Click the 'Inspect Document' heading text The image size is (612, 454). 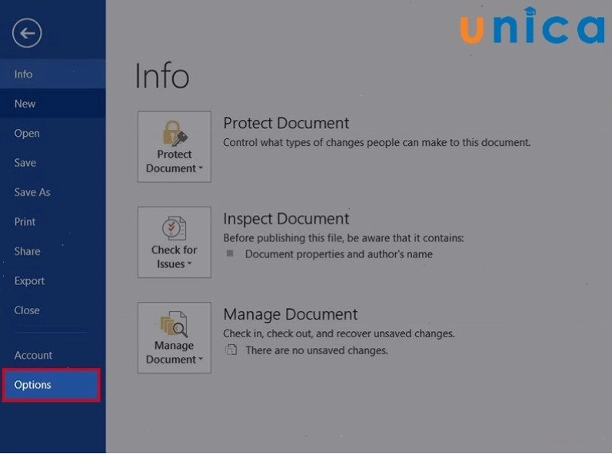(x=286, y=219)
